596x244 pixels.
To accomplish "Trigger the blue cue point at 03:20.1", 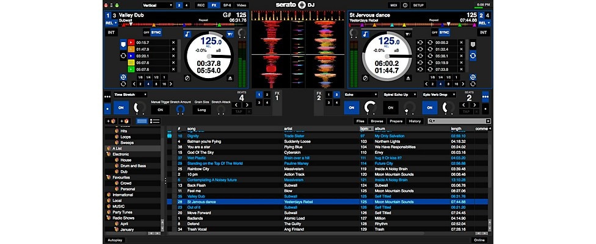I will click(x=131, y=56).
